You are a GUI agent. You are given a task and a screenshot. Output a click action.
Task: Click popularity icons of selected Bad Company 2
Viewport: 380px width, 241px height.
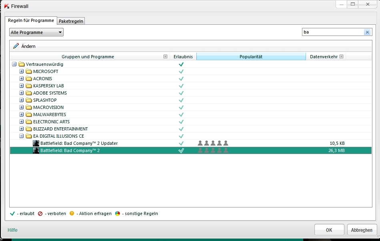[213, 150]
